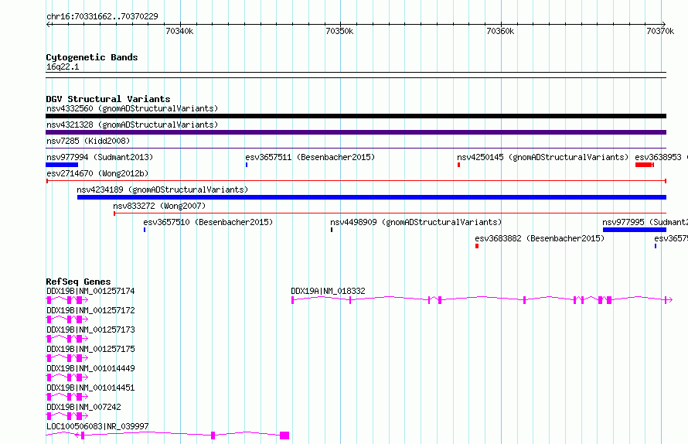
Task: Click the blue nsv977994 variant bar
Action: [x=62, y=165]
